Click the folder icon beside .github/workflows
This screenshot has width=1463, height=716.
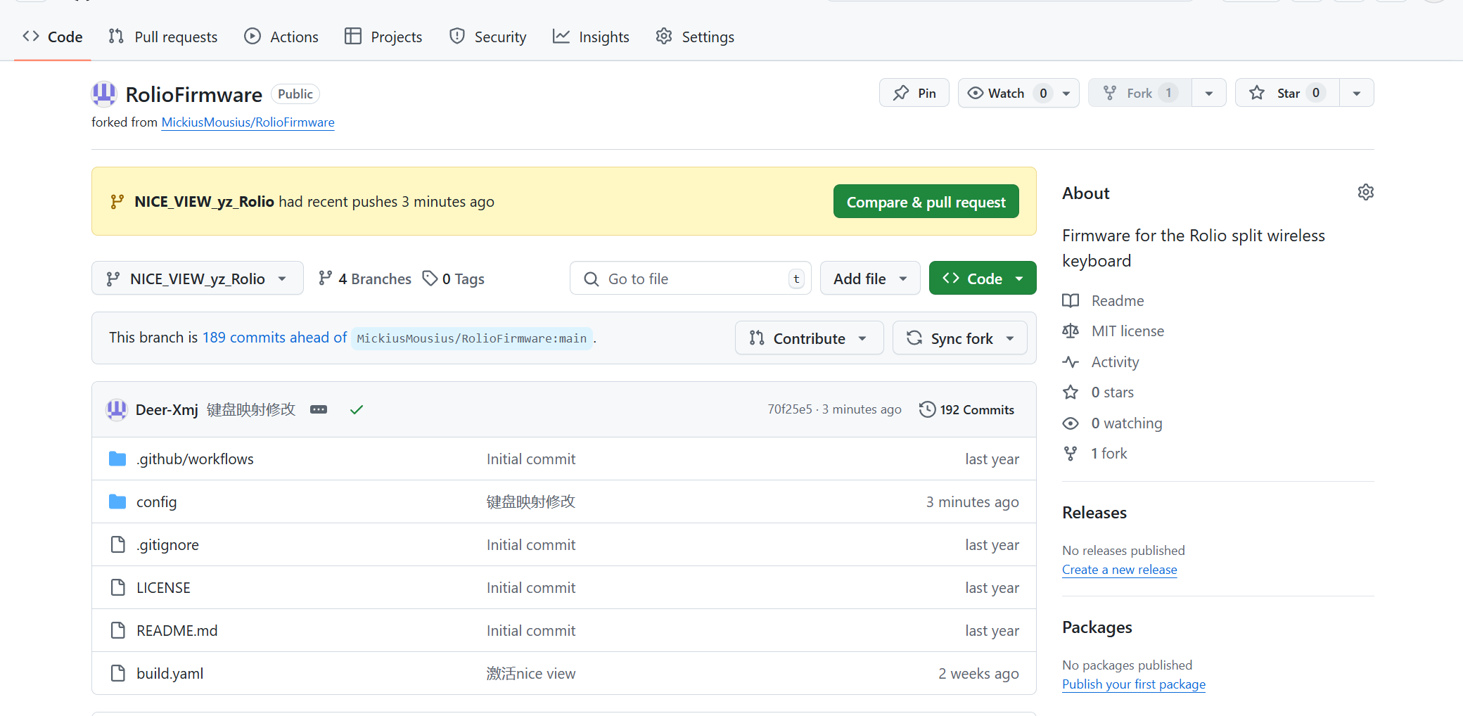[117, 459]
